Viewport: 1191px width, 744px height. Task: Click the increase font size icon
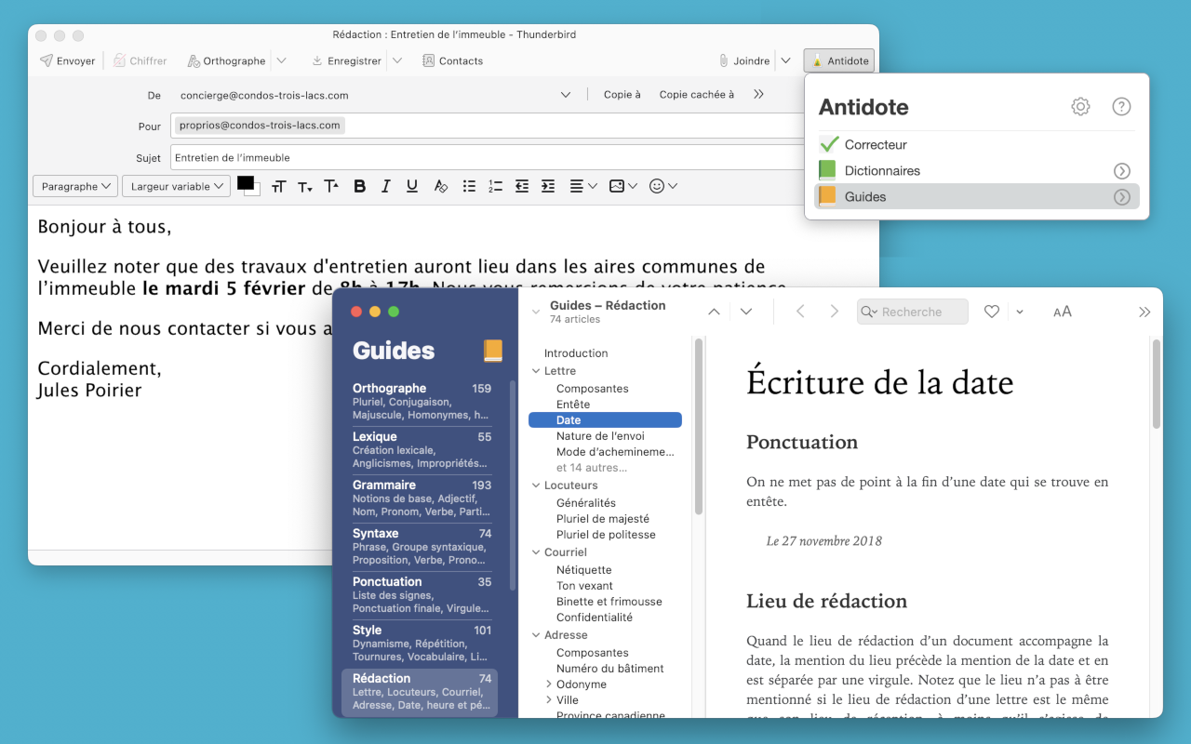pos(331,187)
